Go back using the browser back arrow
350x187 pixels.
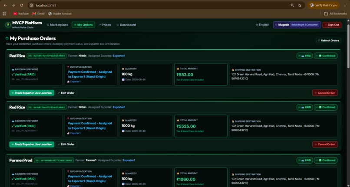[5, 5]
